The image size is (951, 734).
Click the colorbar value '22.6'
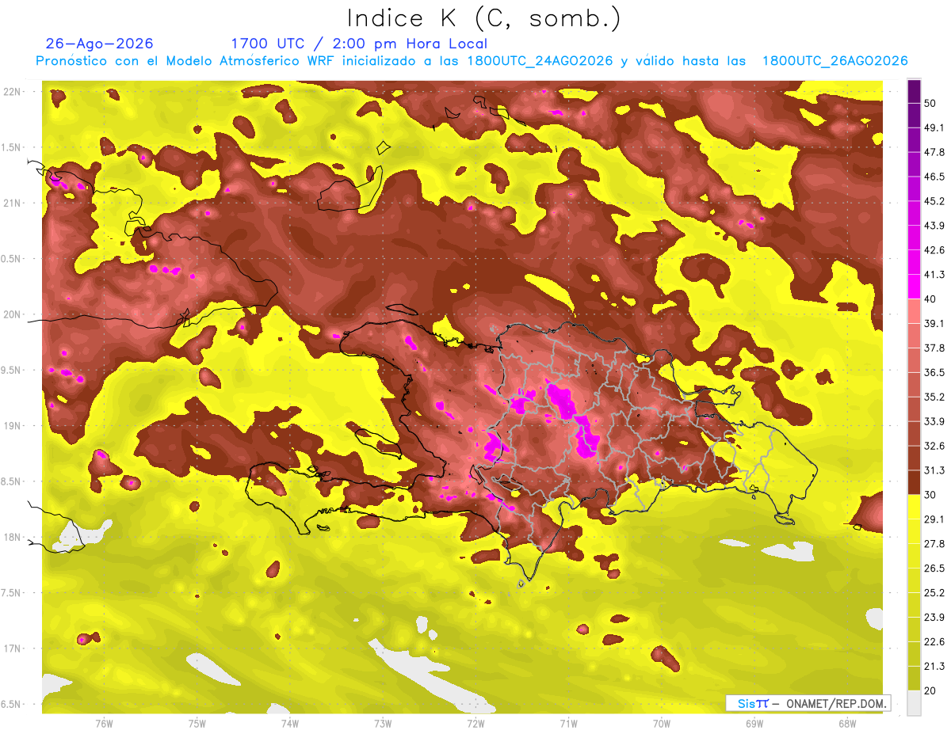934,641
